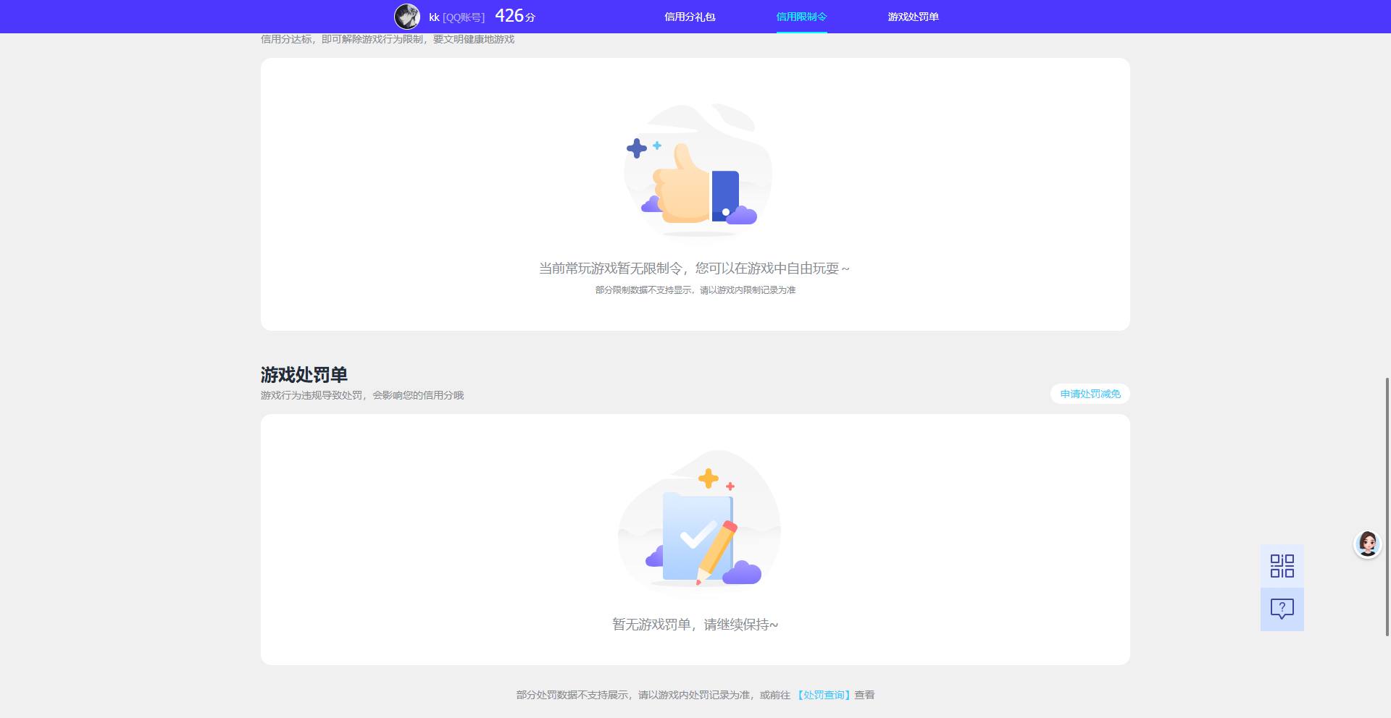Switch to the 信用分礼包 tab

[x=690, y=17]
